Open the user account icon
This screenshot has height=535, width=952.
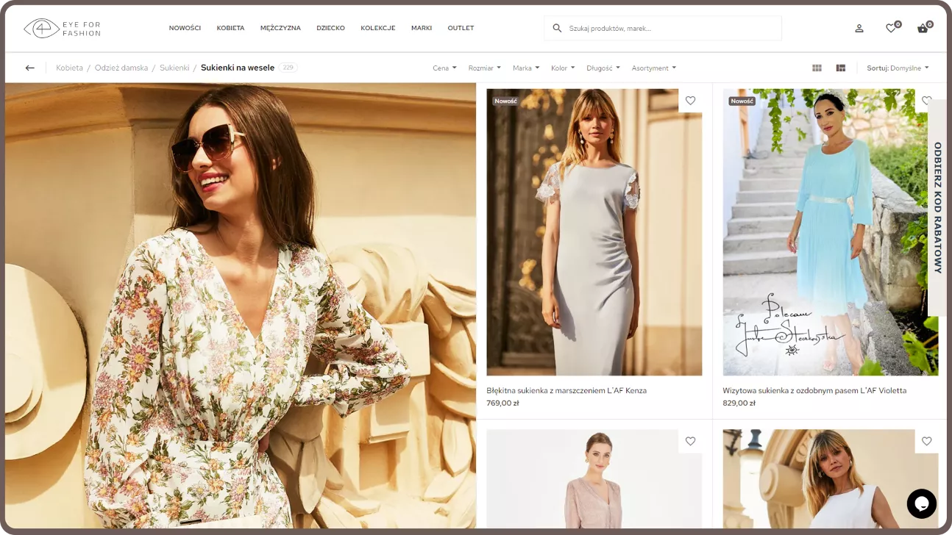[x=859, y=29]
